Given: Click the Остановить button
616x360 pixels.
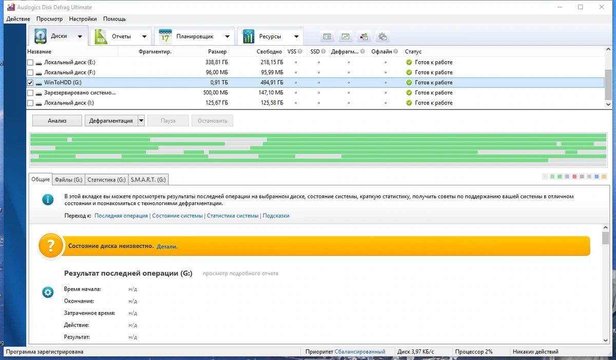Looking at the screenshot, I should [212, 121].
